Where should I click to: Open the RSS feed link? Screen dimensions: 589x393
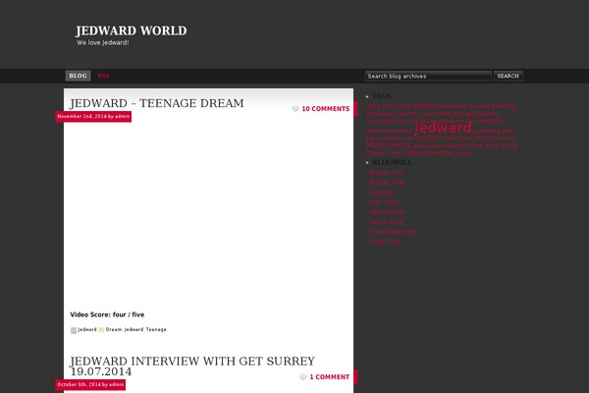tap(103, 76)
